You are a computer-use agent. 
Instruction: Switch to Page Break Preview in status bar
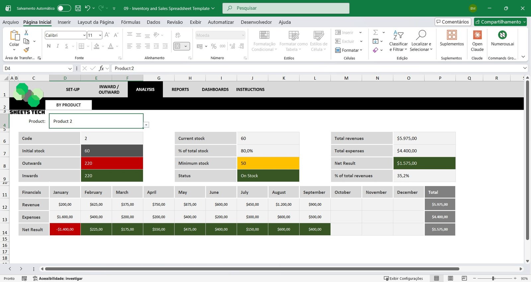tap(464, 278)
